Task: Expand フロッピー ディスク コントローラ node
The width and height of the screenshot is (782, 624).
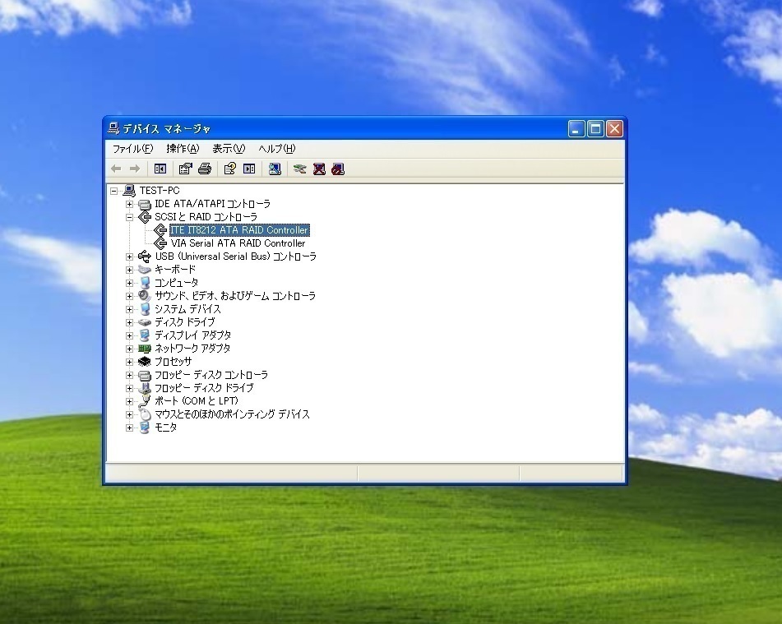Action: point(130,375)
